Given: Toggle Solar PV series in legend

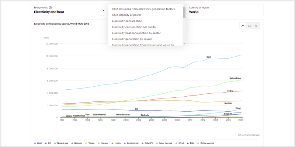Looking at the screenshot, I should pos(147,143).
